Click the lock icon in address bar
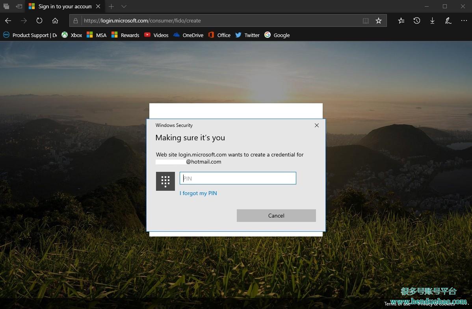This screenshot has height=309, width=472. (76, 21)
